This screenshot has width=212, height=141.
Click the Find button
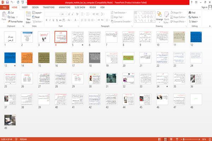[192, 13]
